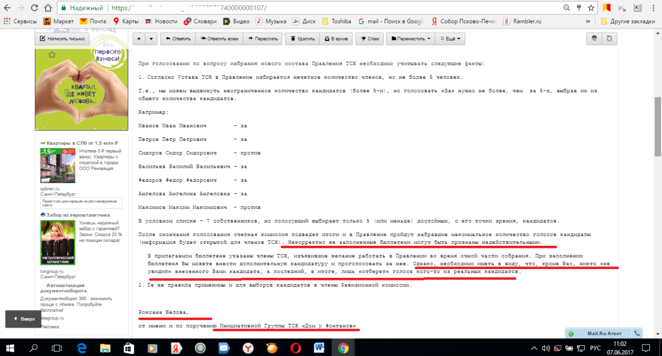Mark the message as Спам
This screenshot has height=356, width=662.
[370, 39]
